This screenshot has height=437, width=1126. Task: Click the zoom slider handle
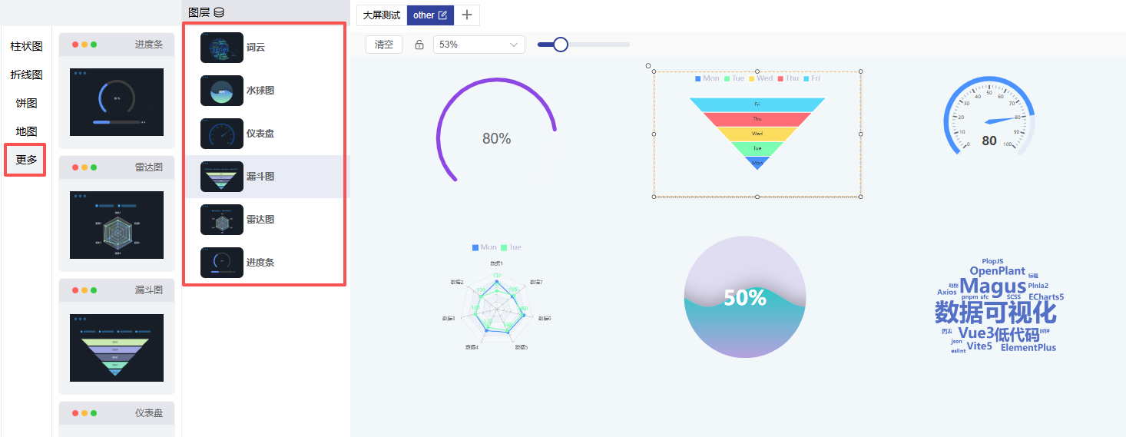point(561,45)
